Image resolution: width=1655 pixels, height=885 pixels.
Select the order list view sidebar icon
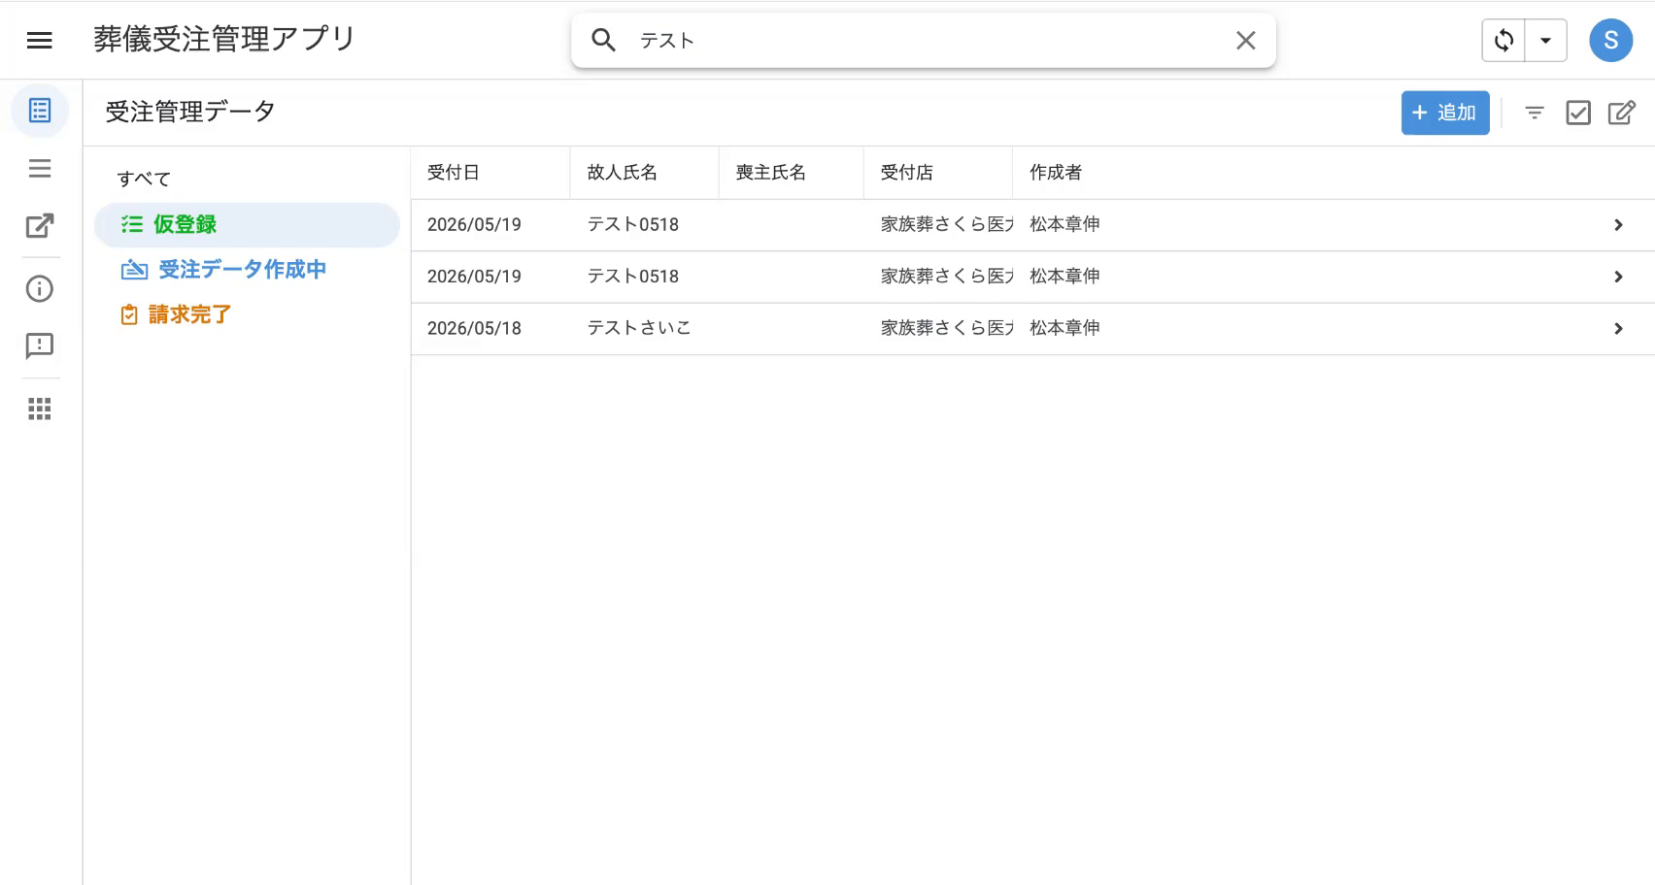click(x=40, y=111)
